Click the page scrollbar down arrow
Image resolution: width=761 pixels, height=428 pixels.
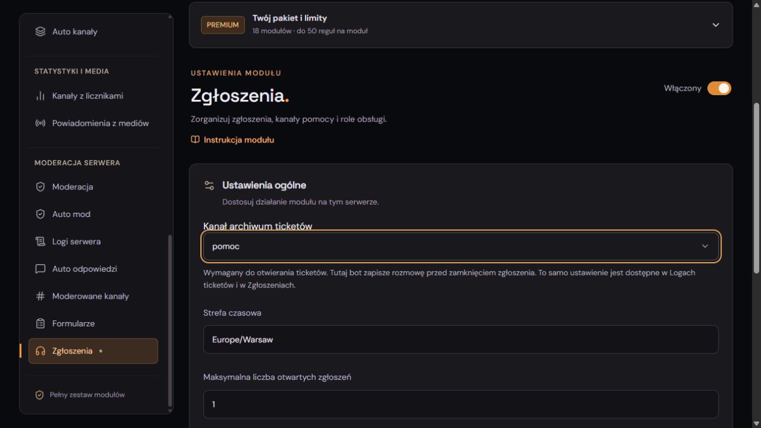[757, 423]
